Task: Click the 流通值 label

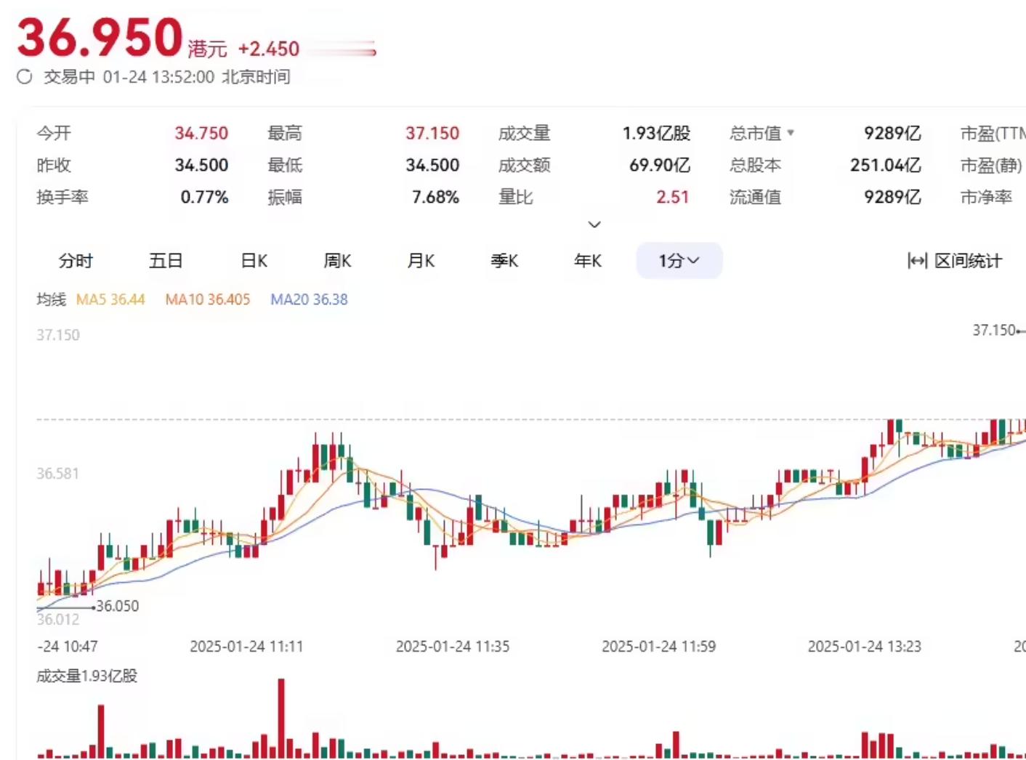Action: [756, 197]
